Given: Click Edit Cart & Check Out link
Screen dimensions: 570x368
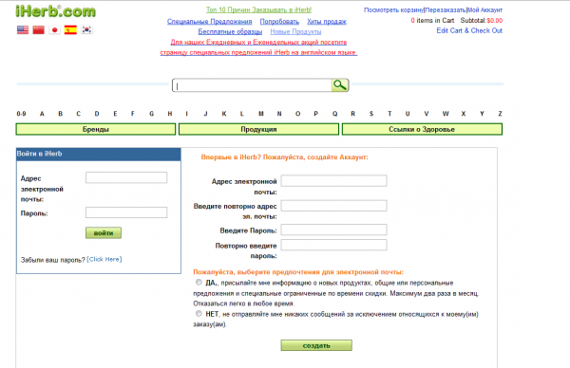Looking at the screenshot, I should click(x=469, y=30).
